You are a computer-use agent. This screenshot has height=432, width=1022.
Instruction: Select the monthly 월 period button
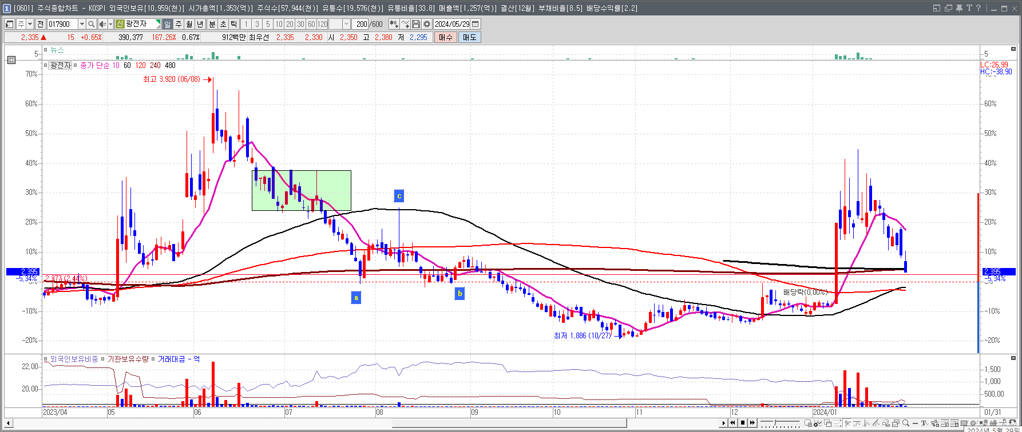[189, 24]
